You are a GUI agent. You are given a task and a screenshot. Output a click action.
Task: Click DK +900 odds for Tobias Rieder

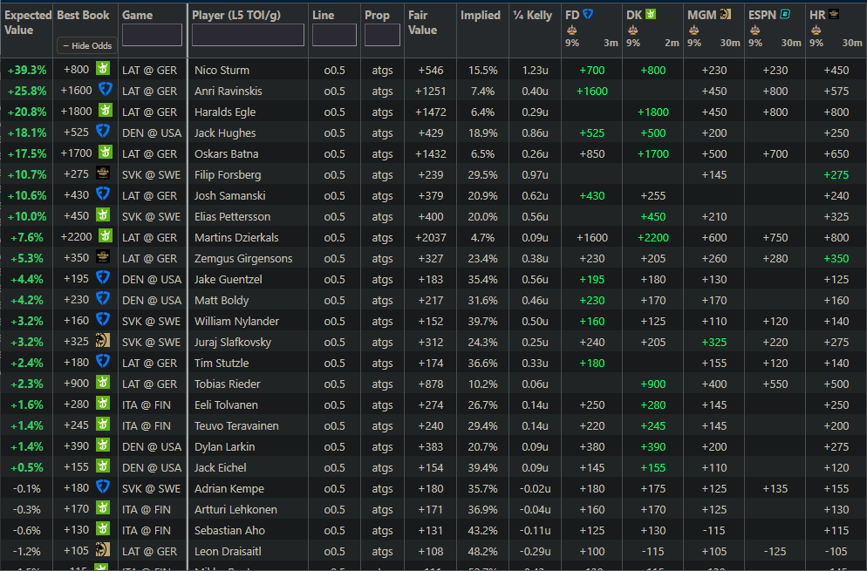(x=653, y=384)
